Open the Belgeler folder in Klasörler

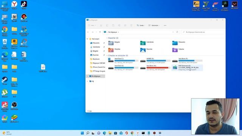(x=114, y=43)
